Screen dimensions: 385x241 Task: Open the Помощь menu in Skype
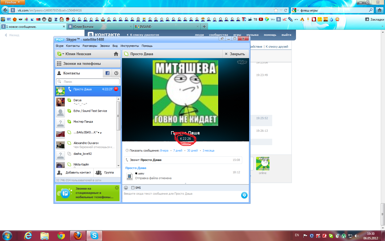click(x=147, y=46)
